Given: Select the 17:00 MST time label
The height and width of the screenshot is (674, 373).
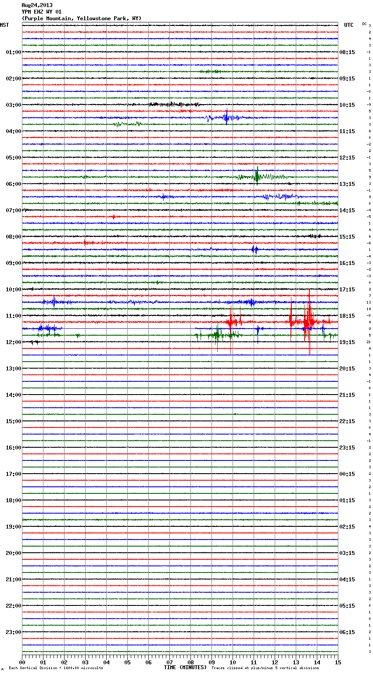Looking at the screenshot, I should pyautogui.click(x=14, y=474).
